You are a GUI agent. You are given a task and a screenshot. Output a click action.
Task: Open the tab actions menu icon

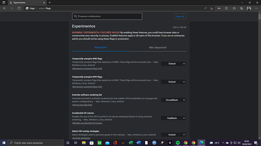pyautogui.click(x=4, y=3)
